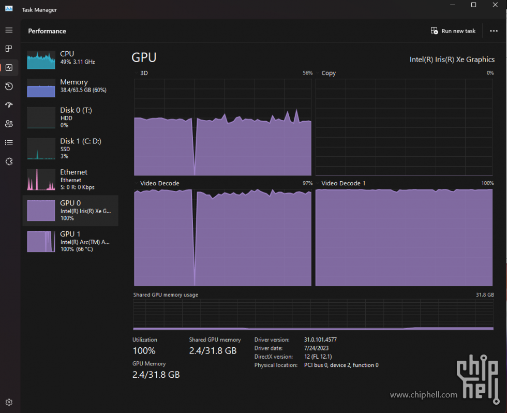Select GPU 1 Intel Arc entry
The image size is (507, 413).
70,242
